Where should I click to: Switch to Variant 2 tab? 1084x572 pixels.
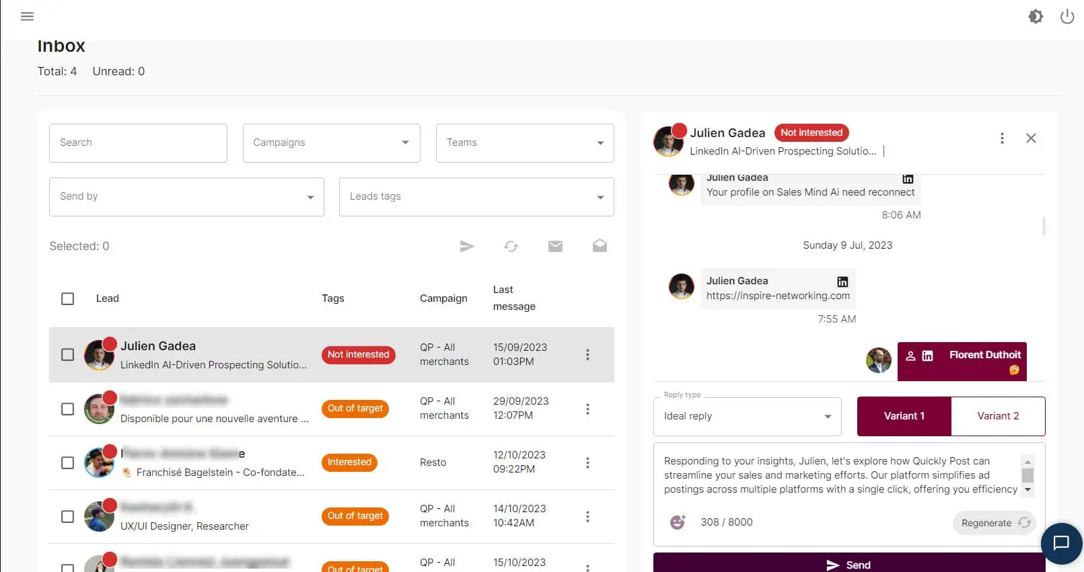(x=998, y=416)
